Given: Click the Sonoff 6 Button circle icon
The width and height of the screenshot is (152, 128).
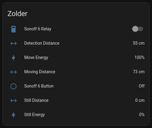Looking at the screenshot, I should [x=13, y=86].
